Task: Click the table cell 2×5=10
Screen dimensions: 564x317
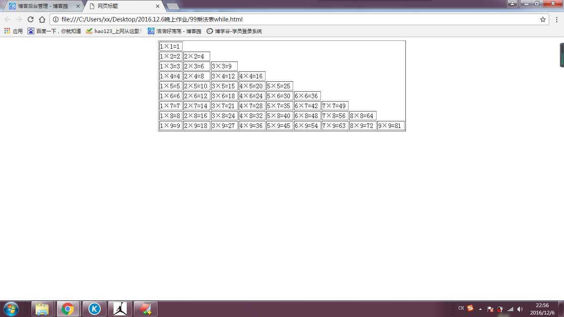Action: pyautogui.click(x=197, y=86)
